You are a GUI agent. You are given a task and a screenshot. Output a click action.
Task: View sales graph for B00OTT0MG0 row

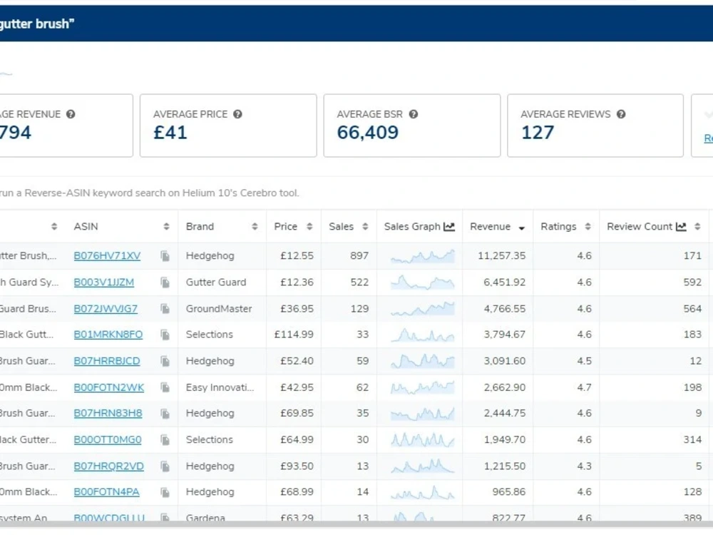coord(422,440)
